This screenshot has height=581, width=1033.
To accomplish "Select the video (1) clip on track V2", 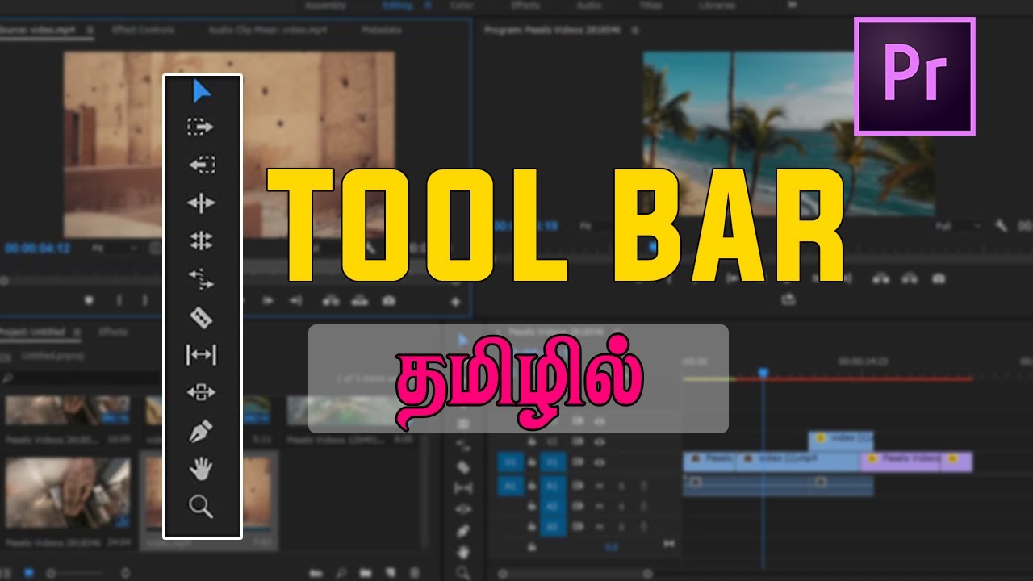I will [x=841, y=440].
